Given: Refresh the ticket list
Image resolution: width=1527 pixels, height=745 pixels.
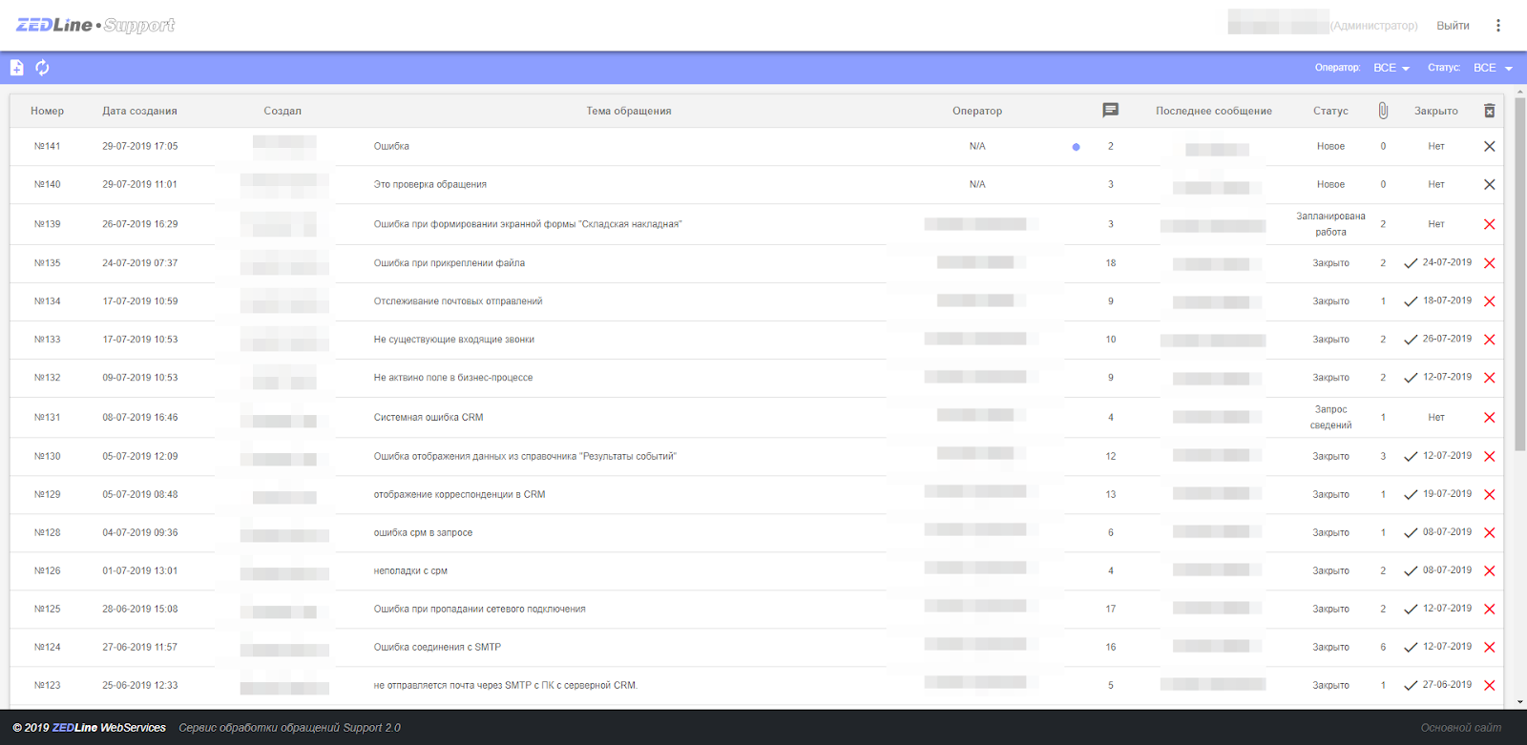Looking at the screenshot, I should tap(42, 68).
